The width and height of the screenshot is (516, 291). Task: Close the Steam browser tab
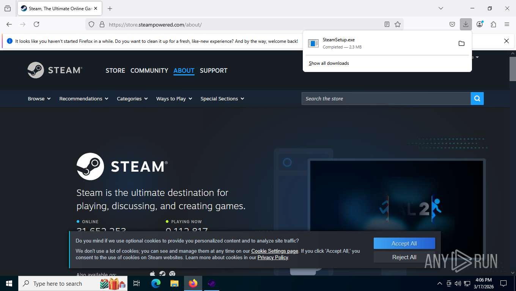tap(95, 8)
